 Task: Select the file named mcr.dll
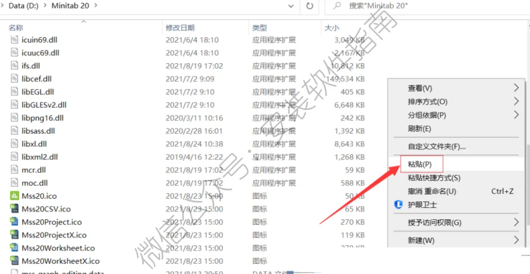pyautogui.click(x=34, y=170)
